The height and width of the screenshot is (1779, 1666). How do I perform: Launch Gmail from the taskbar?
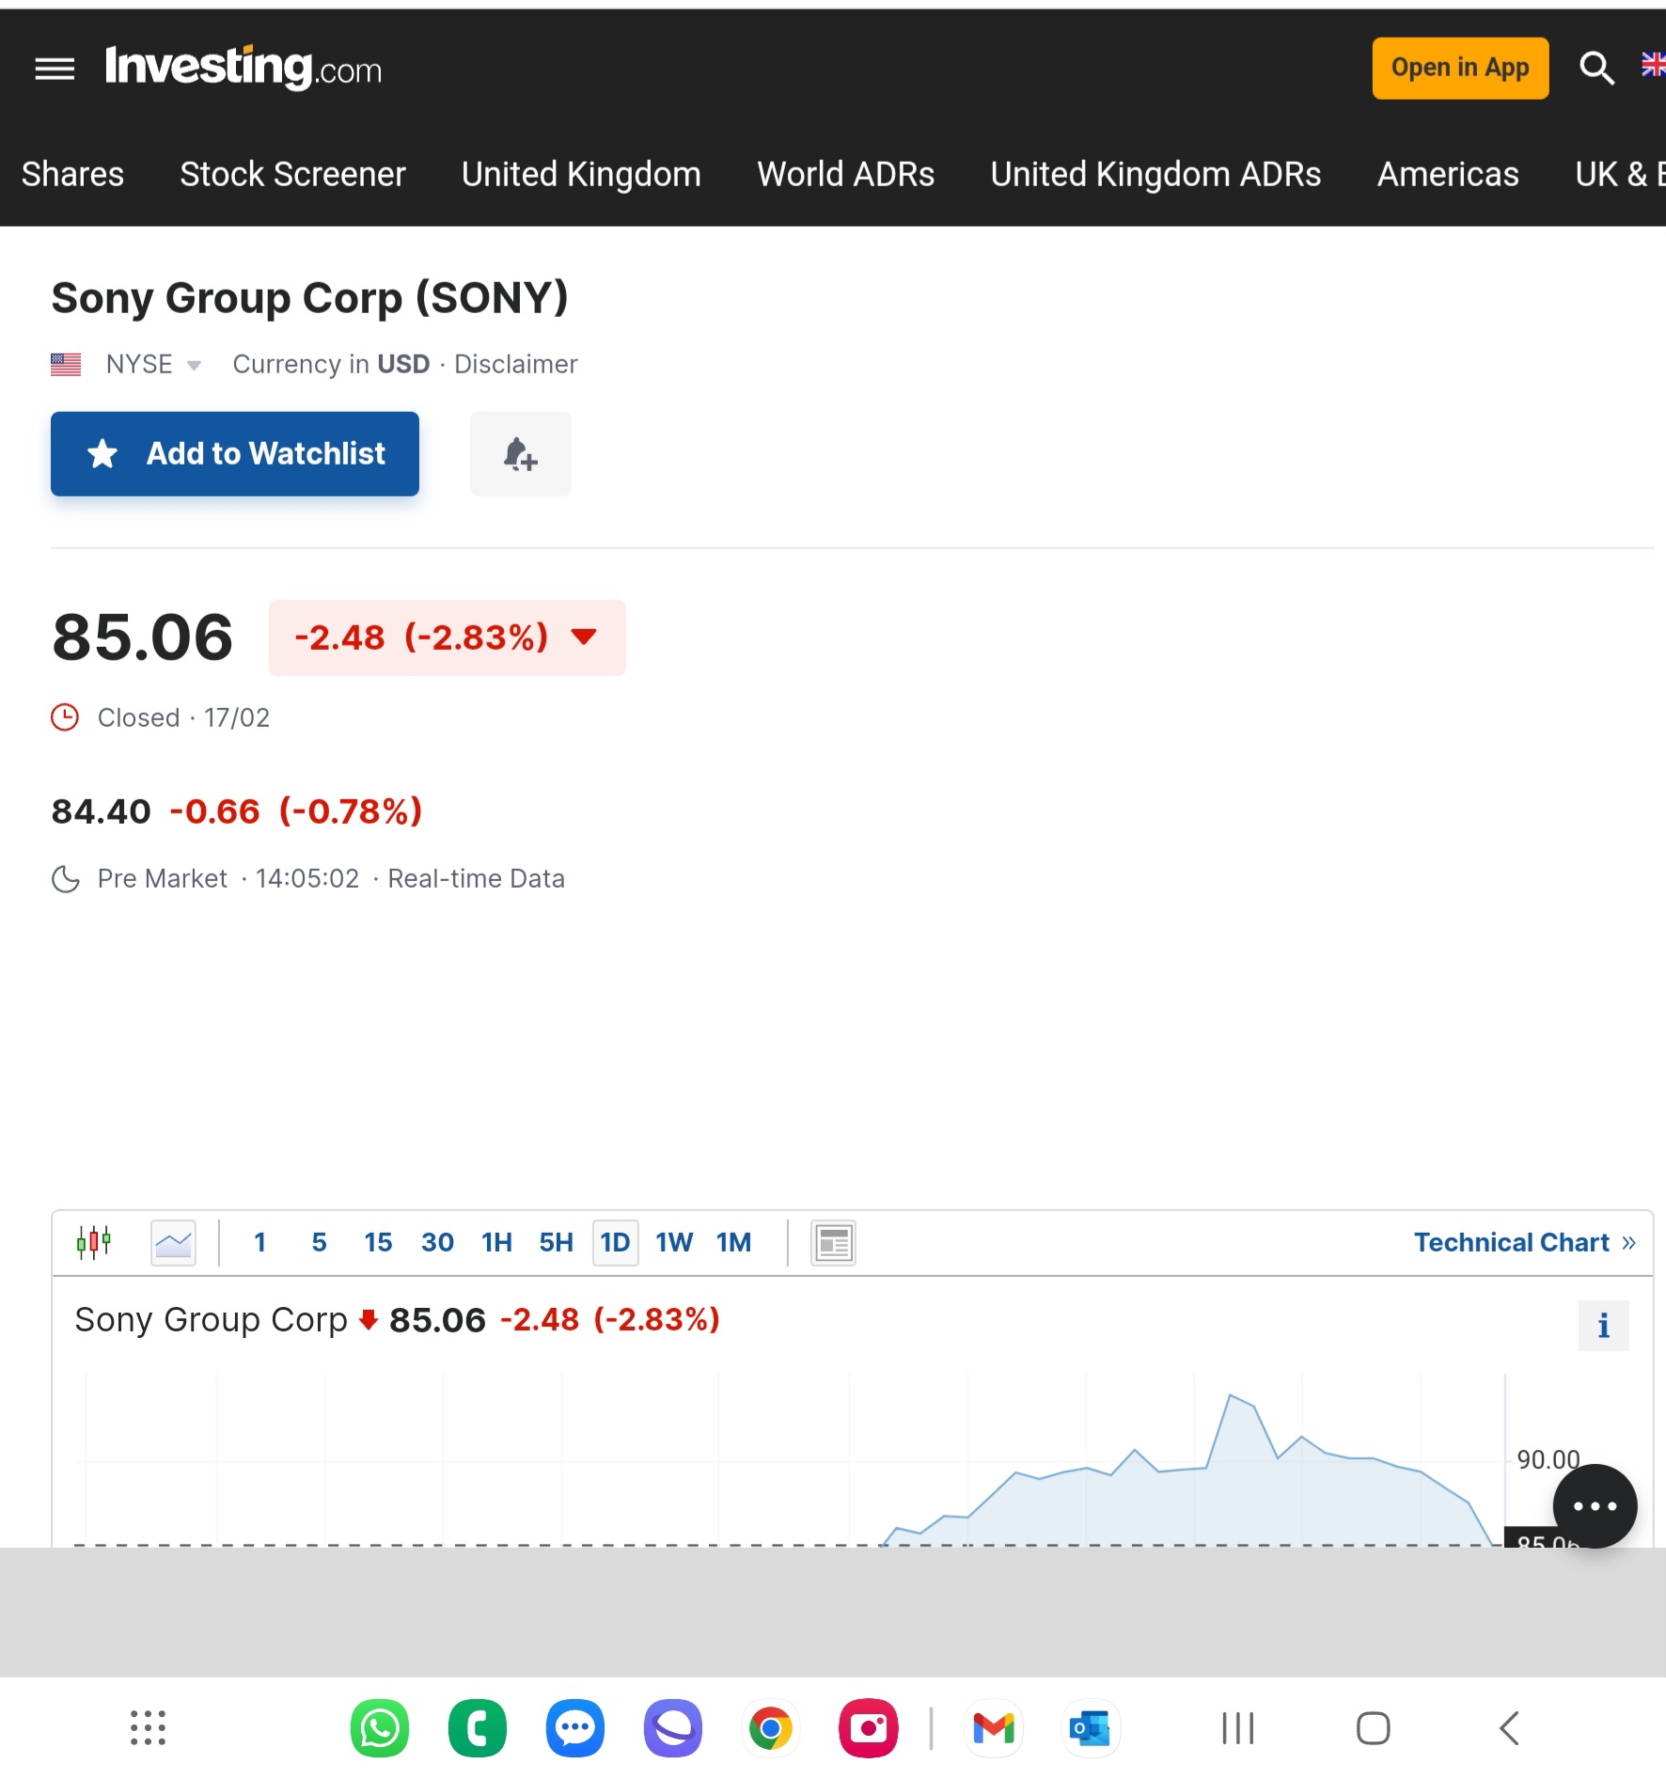pyautogui.click(x=994, y=1727)
